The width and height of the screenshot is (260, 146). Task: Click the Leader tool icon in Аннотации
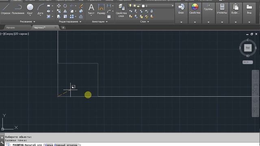pyautogui.click(x=109, y=11)
